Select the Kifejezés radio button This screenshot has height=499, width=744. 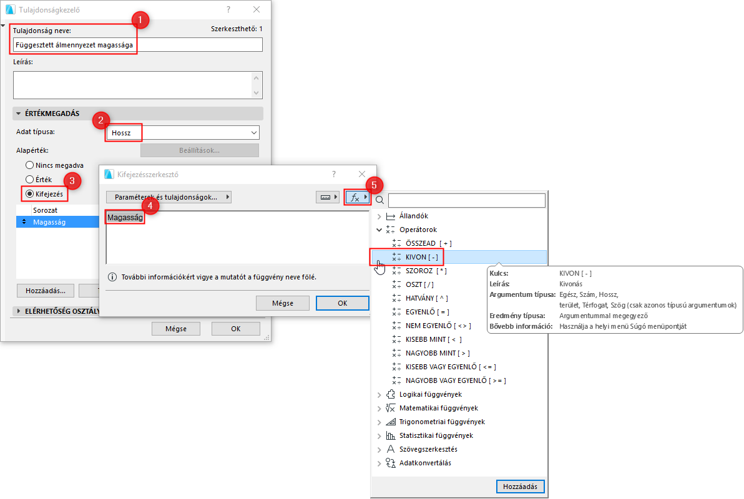pos(29,194)
